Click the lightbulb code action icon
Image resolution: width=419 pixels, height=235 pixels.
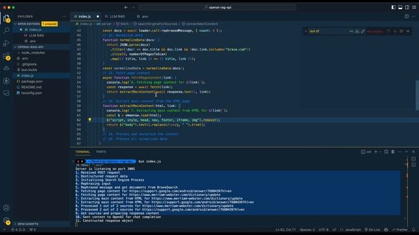pyautogui.click(x=90, y=120)
